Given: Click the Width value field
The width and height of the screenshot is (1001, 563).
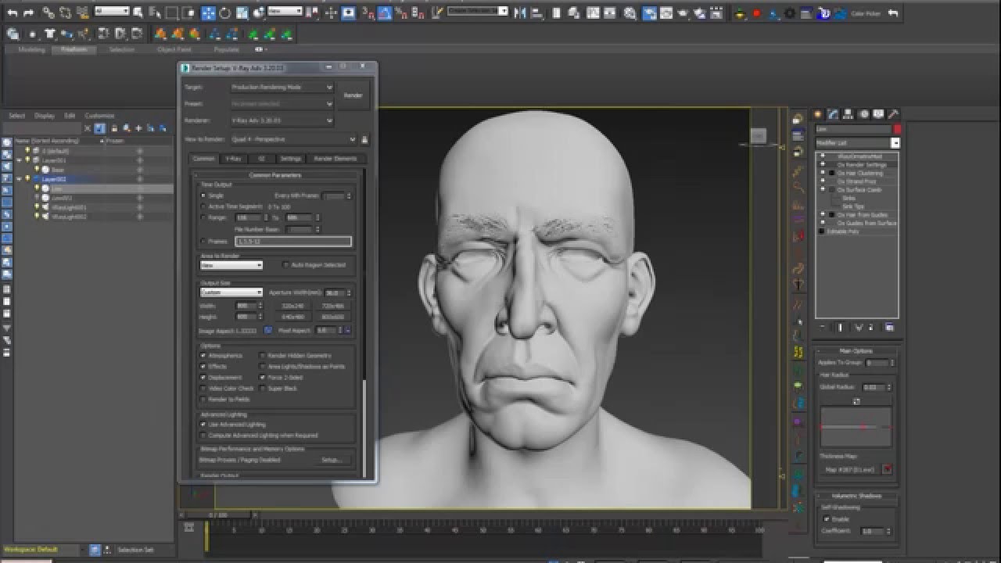Looking at the screenshot, I should tap(246, 306).
